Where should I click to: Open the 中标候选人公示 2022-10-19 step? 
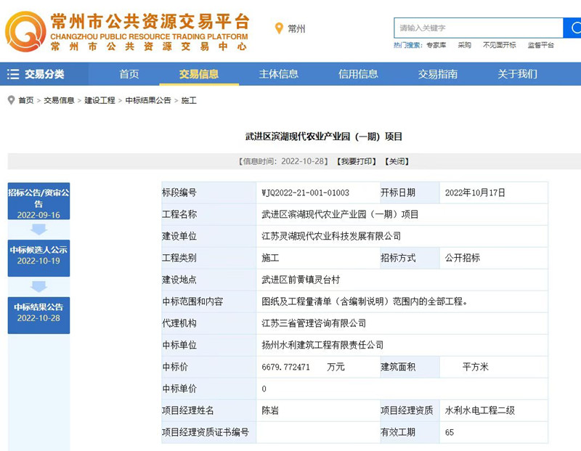pos(38,255)
